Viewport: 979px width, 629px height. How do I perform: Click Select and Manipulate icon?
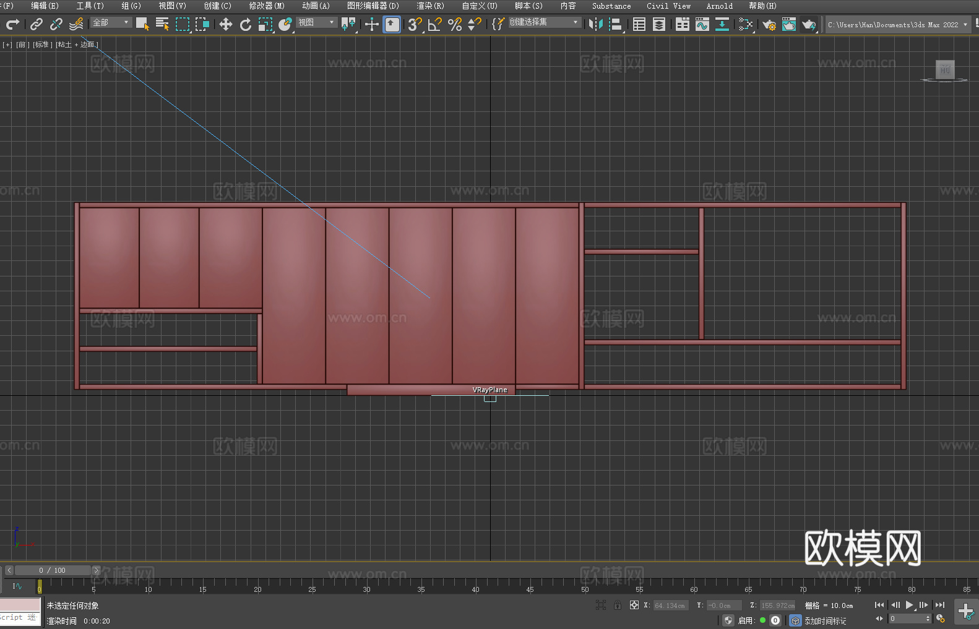point(372,24)
